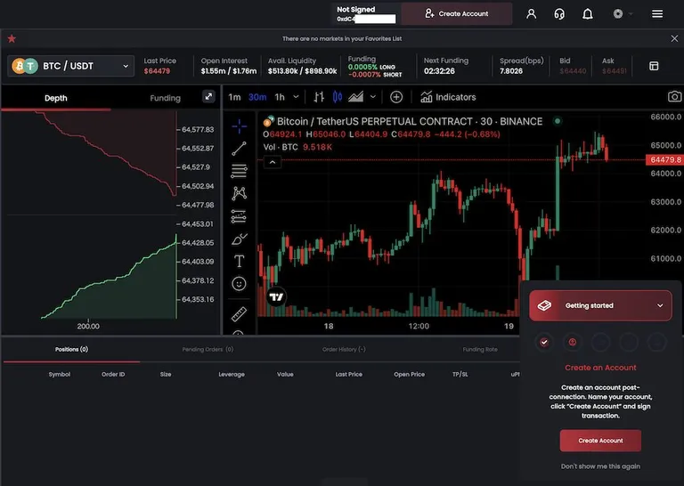
Task: Click the Last Price value $64479
Action: 157,71
